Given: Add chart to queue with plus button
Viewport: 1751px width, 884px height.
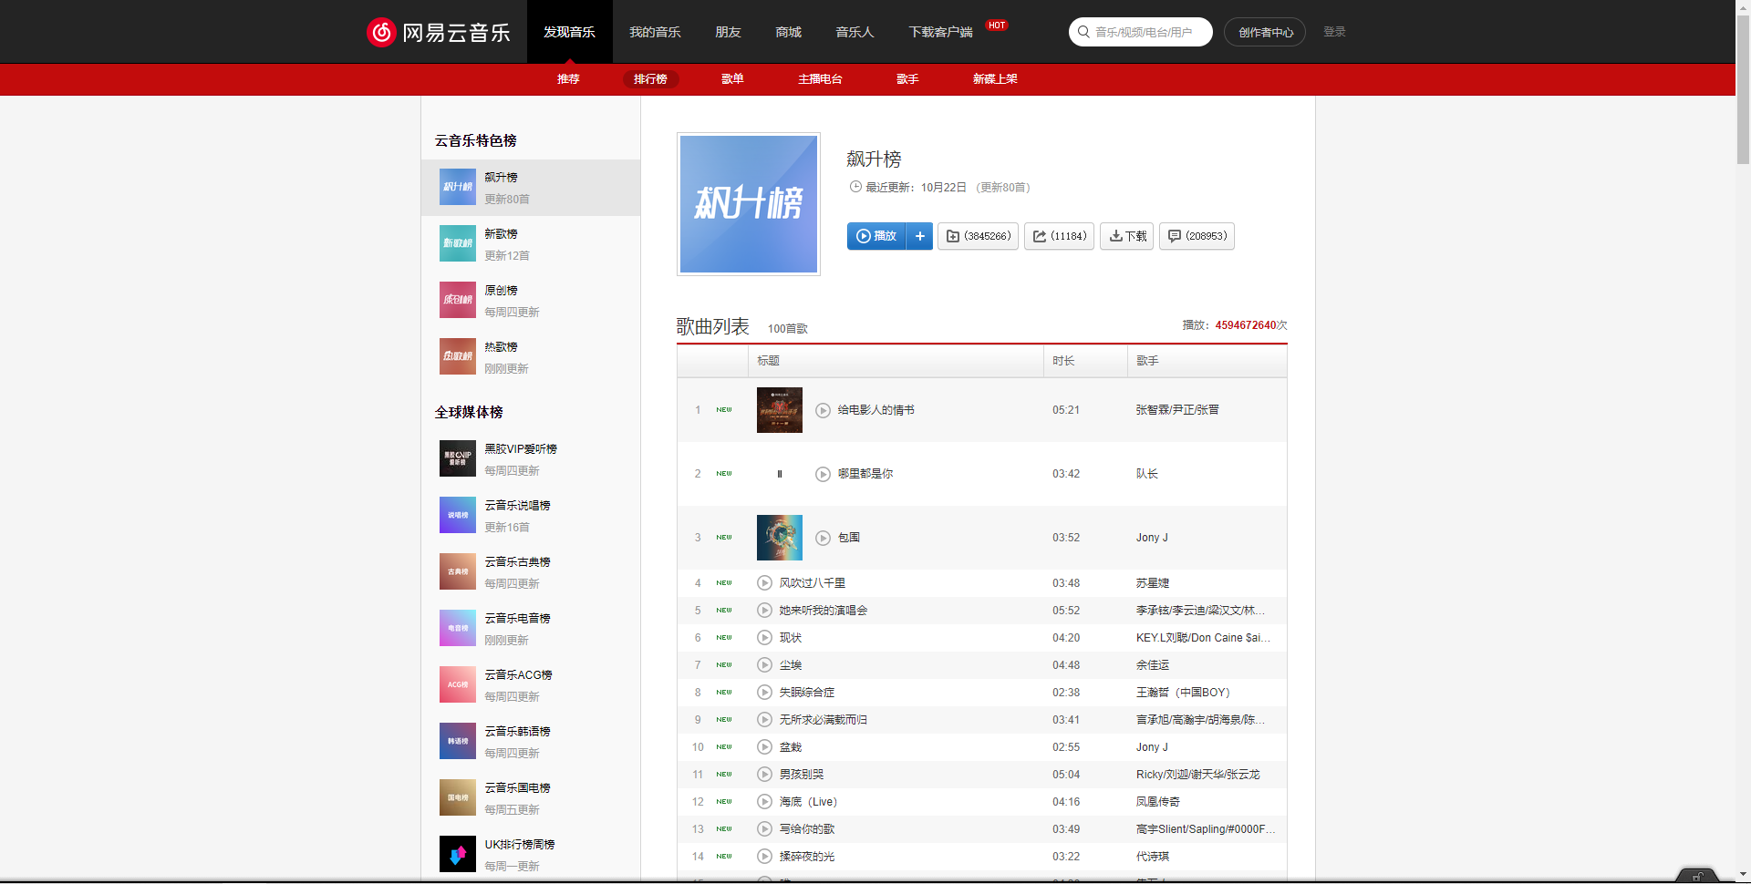Looking at the screenshot, I should click(x=920, y=236).
